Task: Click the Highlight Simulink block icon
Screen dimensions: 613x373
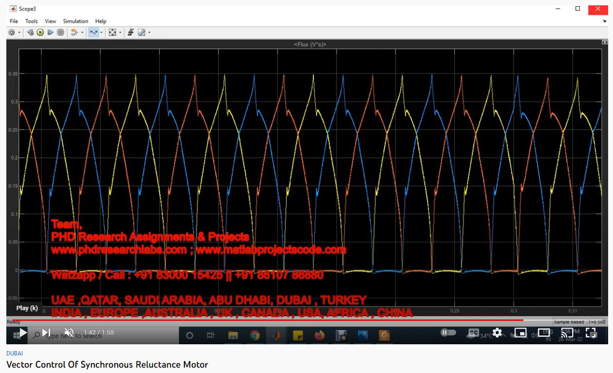Action: (x=74, y=33)
